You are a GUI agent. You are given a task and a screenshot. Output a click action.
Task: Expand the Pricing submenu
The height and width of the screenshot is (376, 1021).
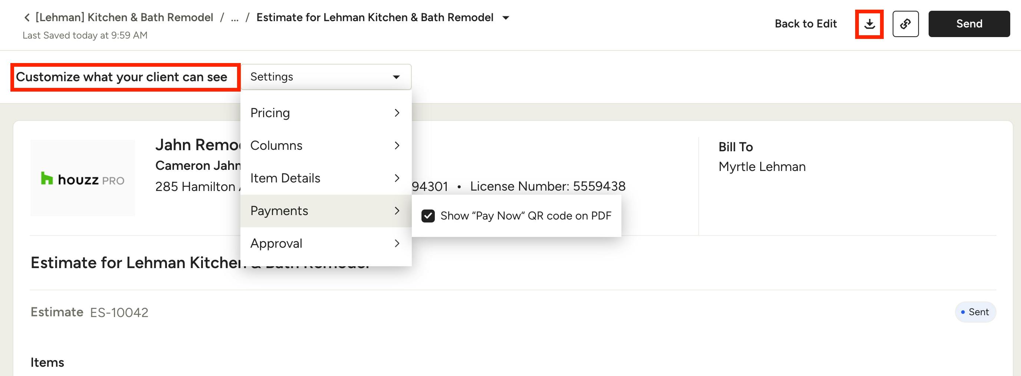click(x=326, y=113)
